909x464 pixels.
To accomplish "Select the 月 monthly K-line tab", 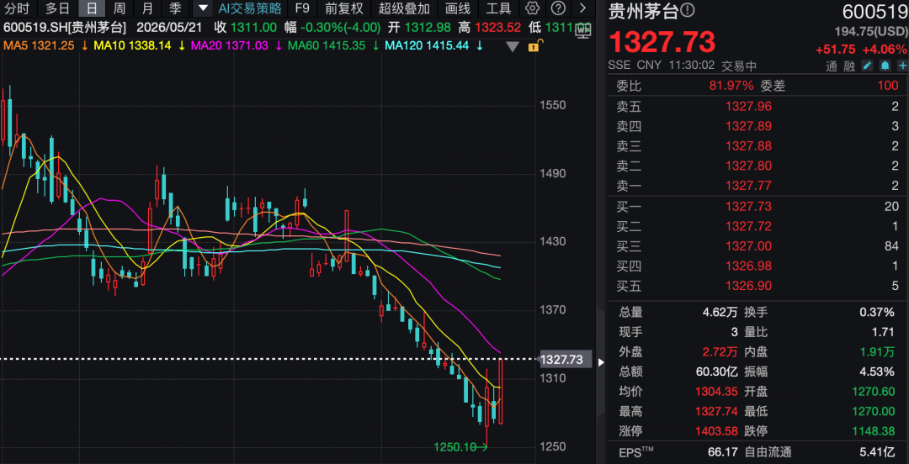I will 148,8.
